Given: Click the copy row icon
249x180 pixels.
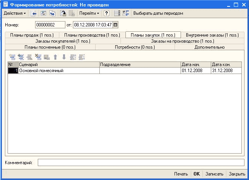Looking at the screenshot, I should coord(21,57).
